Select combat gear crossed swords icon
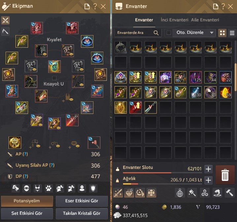This screenshot has height=222, width=237. click(5, 20)
